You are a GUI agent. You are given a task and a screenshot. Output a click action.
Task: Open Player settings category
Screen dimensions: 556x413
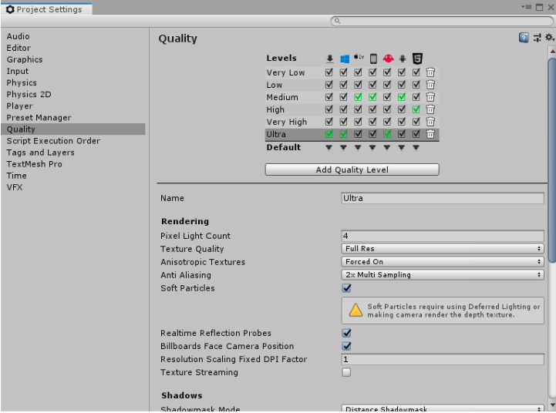20,106
